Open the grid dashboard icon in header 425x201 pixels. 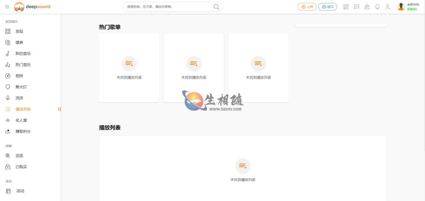pos(346,7)
